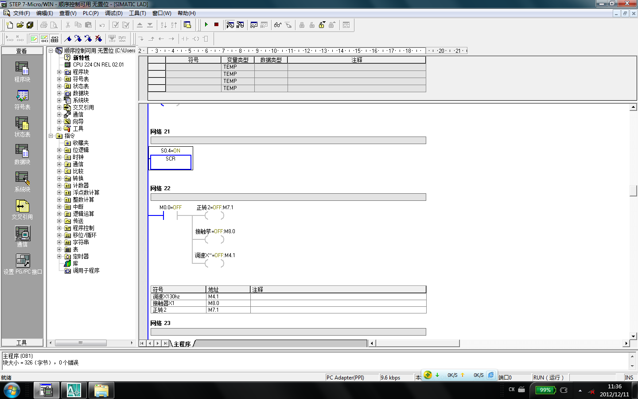Toggle POU comments display
The height and width of the screenshot is (399, 638).
(x=34, y=39)
